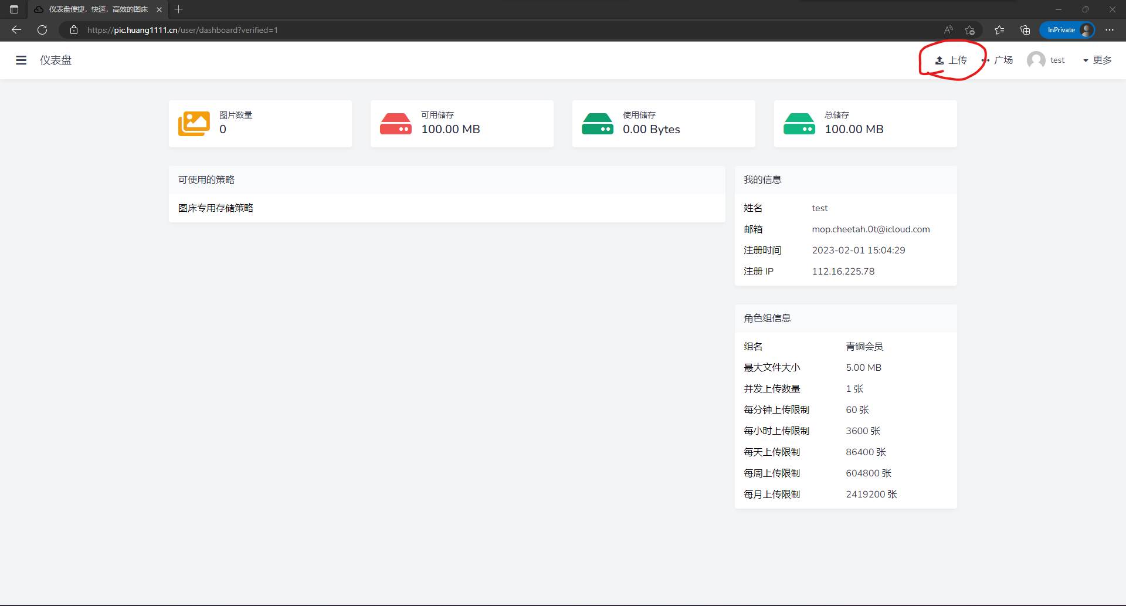Open the hamburger sidebar menu
The height and width of the screenshot is (606, 1126).
[x=21, y=60]
